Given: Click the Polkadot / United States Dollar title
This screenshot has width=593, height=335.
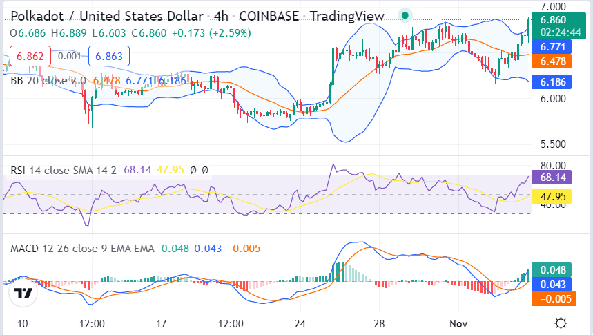Looking at the screenshot, I should coord(107,17).
